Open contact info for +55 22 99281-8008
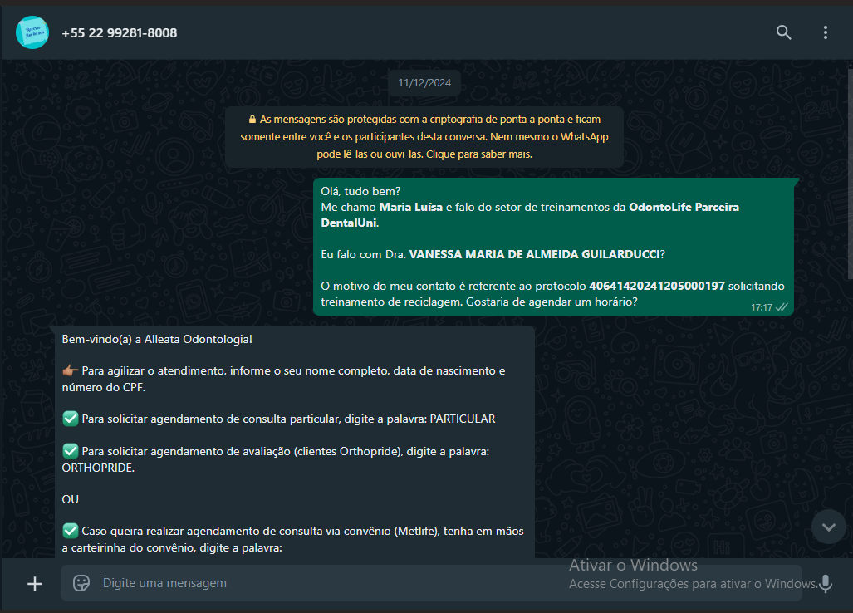The width and height of the screenshot is (853, 613). (119, 33)
